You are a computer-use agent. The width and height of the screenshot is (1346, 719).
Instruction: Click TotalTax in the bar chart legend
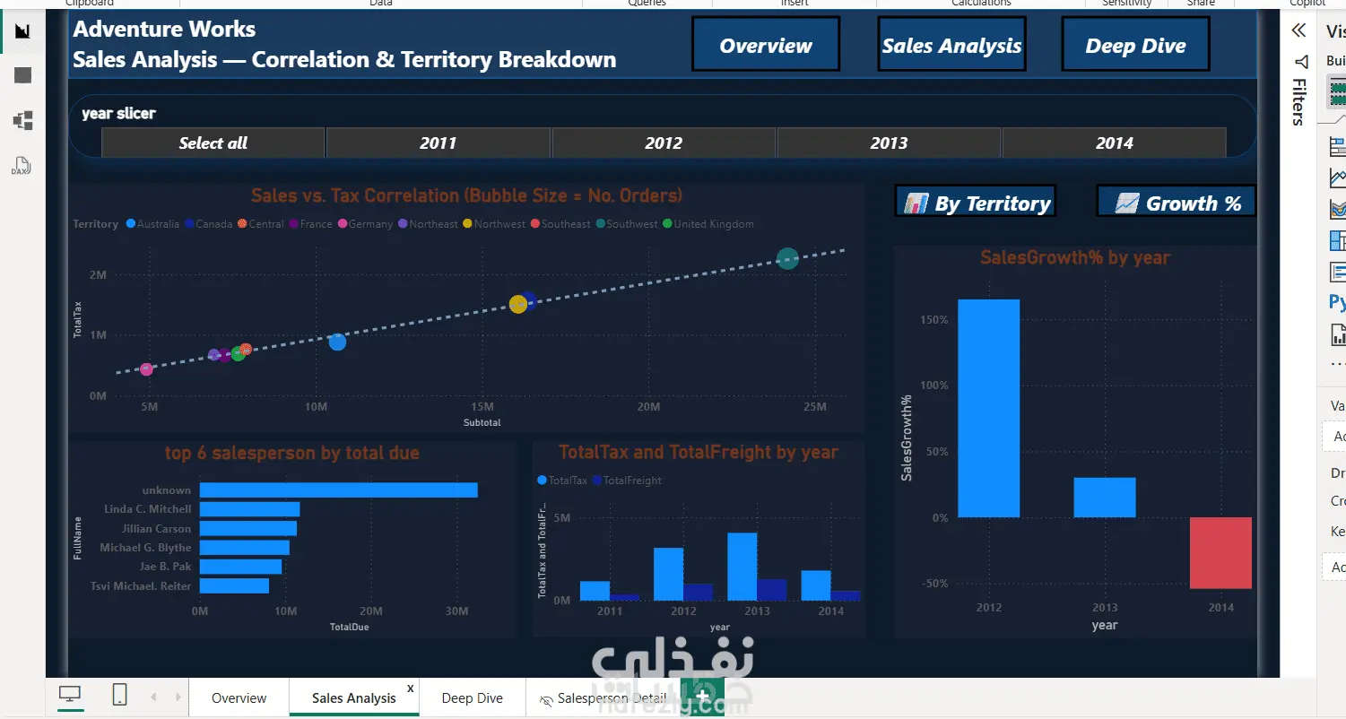562,481
